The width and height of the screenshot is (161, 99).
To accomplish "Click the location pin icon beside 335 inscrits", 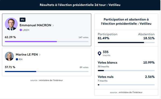I will click(99, 53).
